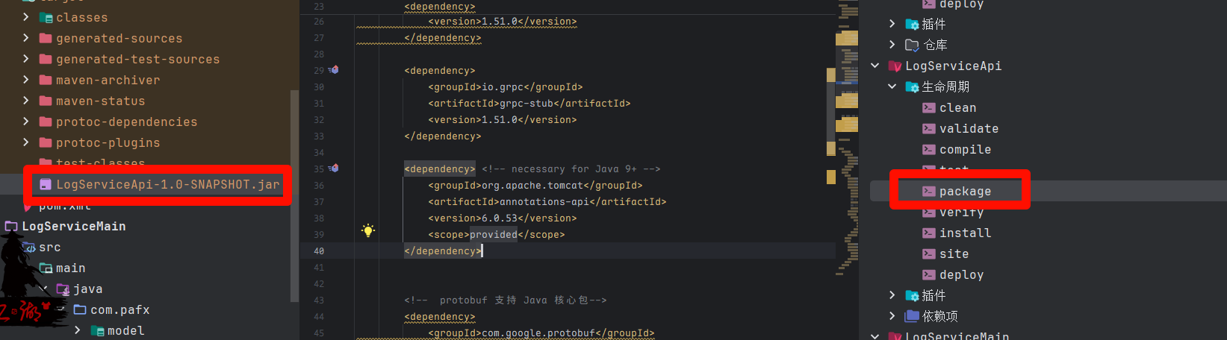Click the 生命周期 lifecycle folder icon

pyautogui.click(x=912, y=87)
